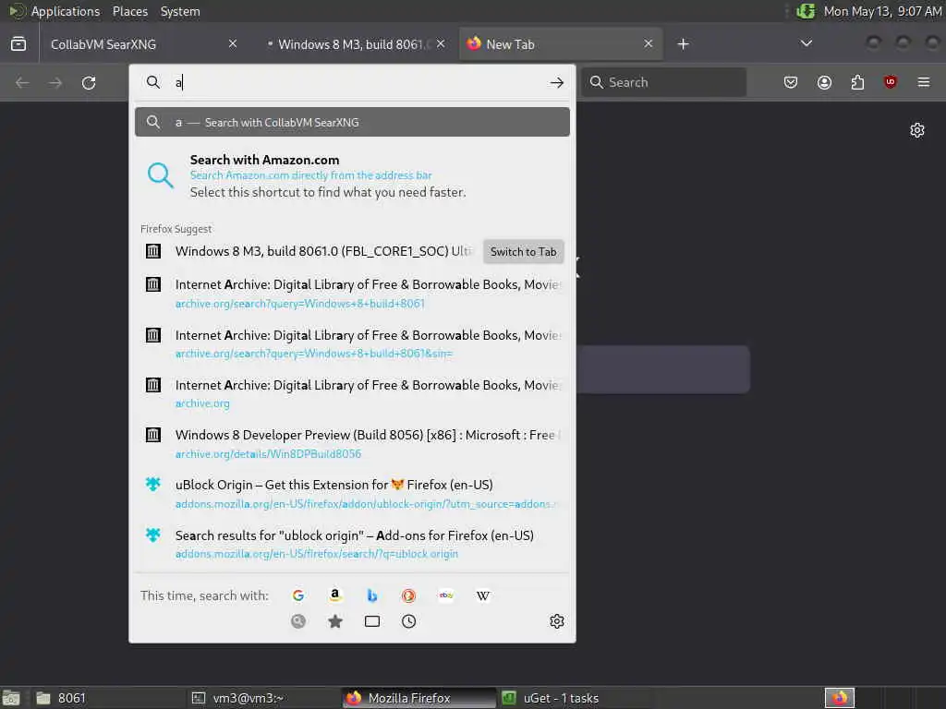
Task: Open Firefox View sidebar icon
Action: coord(18,44)
